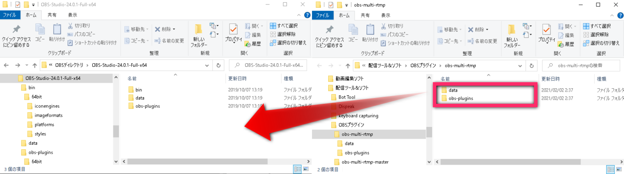The width and height of the screenshot is (624, 174).
Task: Click help icon in obs-multi-rtmp window
Action: (620, 15)
